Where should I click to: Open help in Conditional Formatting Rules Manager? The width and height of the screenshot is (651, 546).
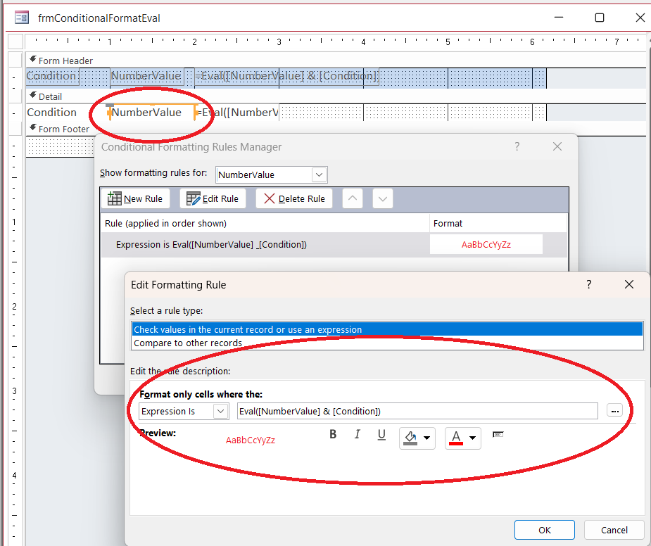coord(517,146)
